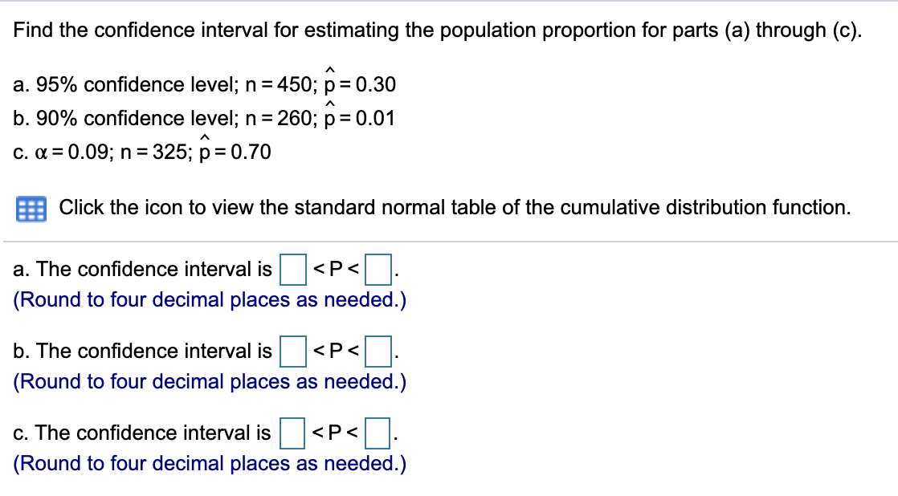Click the rounding instruction under part a

(208, 299)
